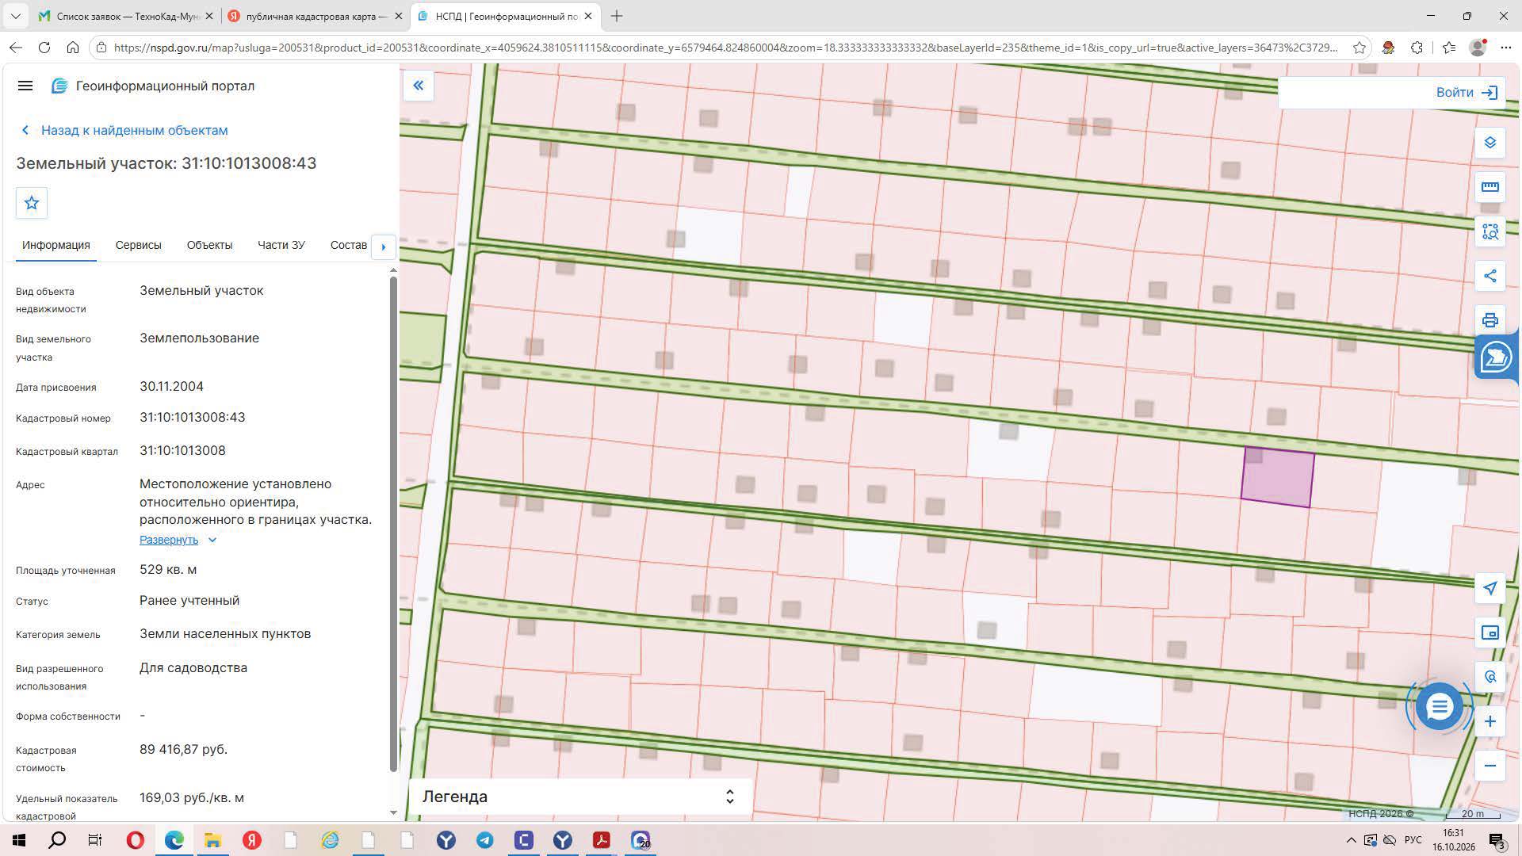Expand full address with Развернуть
Screen dimensions: 1522x856
click(178, 540)
